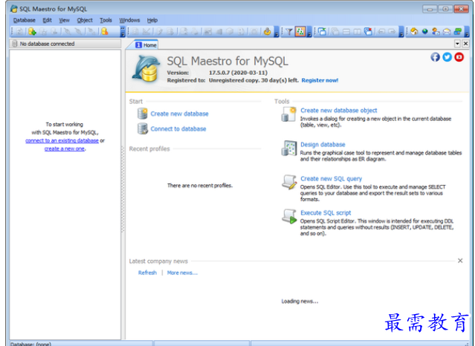This screenshot has height=346, width=475.
Task: Click the Tile horizontally toolbar icon
Action: point(346,31)
